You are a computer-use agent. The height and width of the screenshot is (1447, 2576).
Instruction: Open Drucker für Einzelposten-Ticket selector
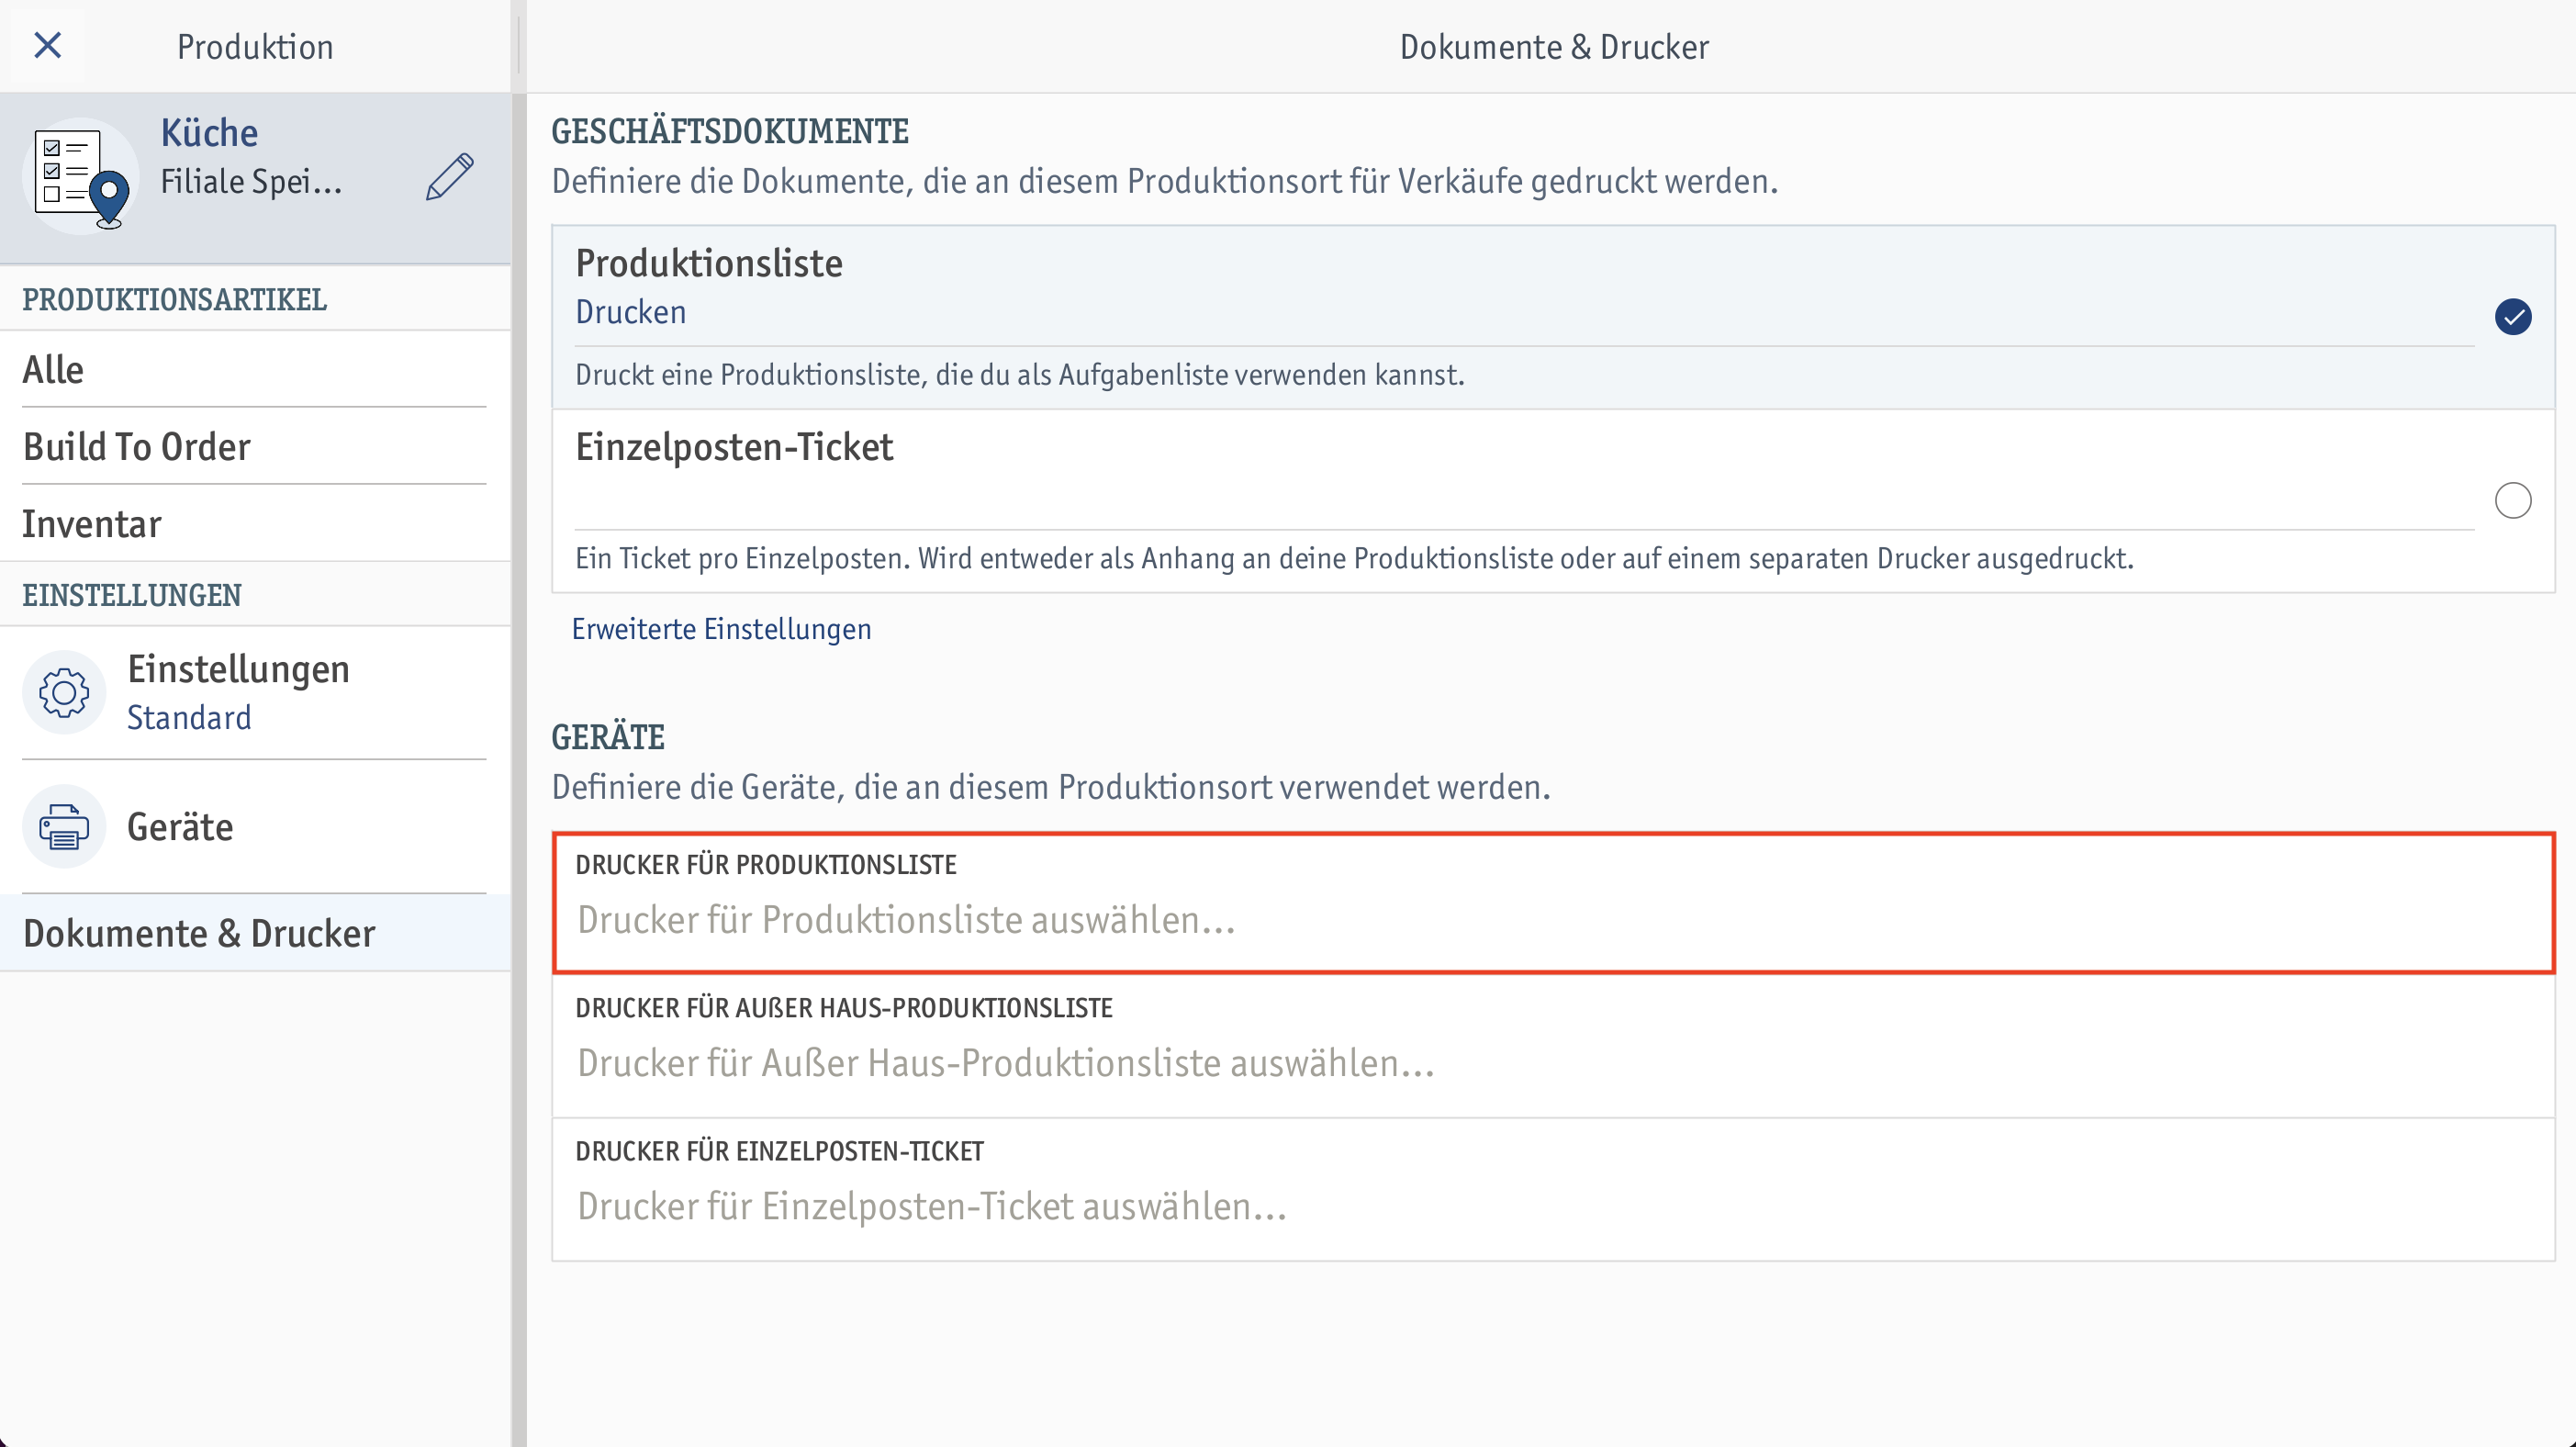(1553, 1189)
